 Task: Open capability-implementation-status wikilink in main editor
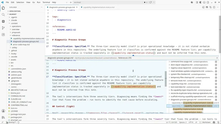tap(133, 53)
